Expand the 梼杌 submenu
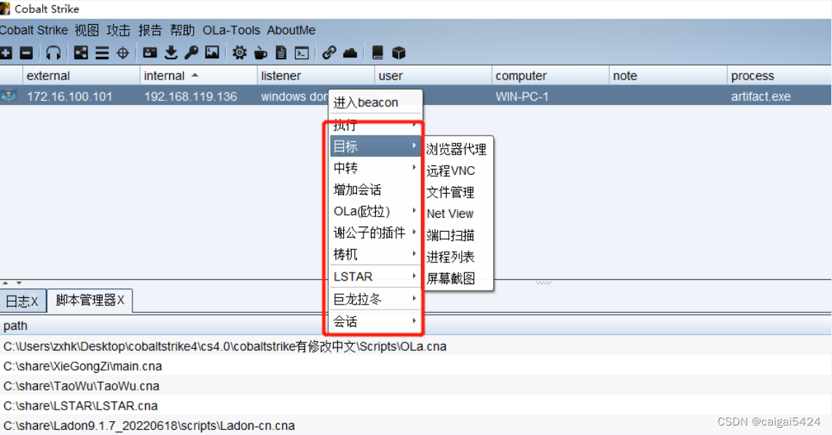832x435 pixels. point(376,254)
